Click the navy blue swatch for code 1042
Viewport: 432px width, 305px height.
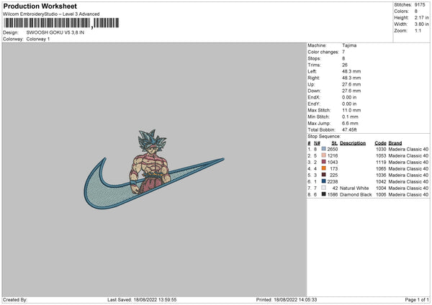(323, 181)
